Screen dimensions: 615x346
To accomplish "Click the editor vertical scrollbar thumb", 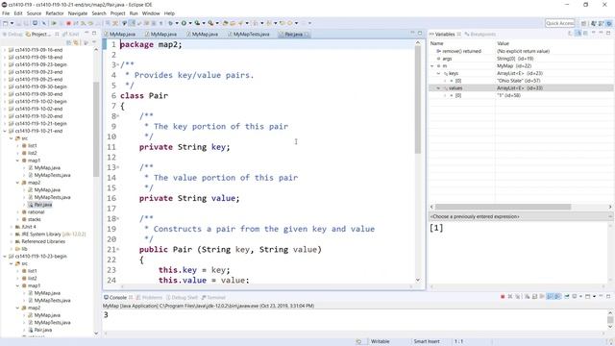I will 418,100.
